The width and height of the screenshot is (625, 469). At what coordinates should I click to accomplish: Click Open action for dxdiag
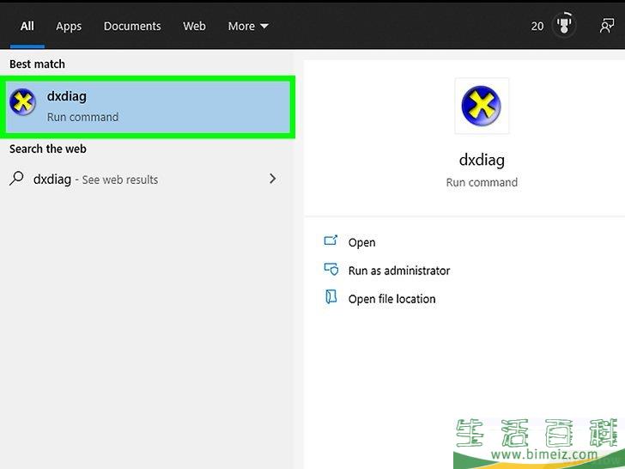361,242
